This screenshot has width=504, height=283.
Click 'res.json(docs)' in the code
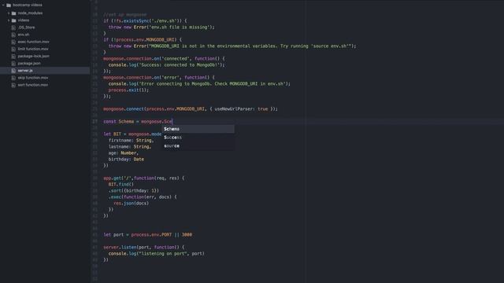(132, 204)
